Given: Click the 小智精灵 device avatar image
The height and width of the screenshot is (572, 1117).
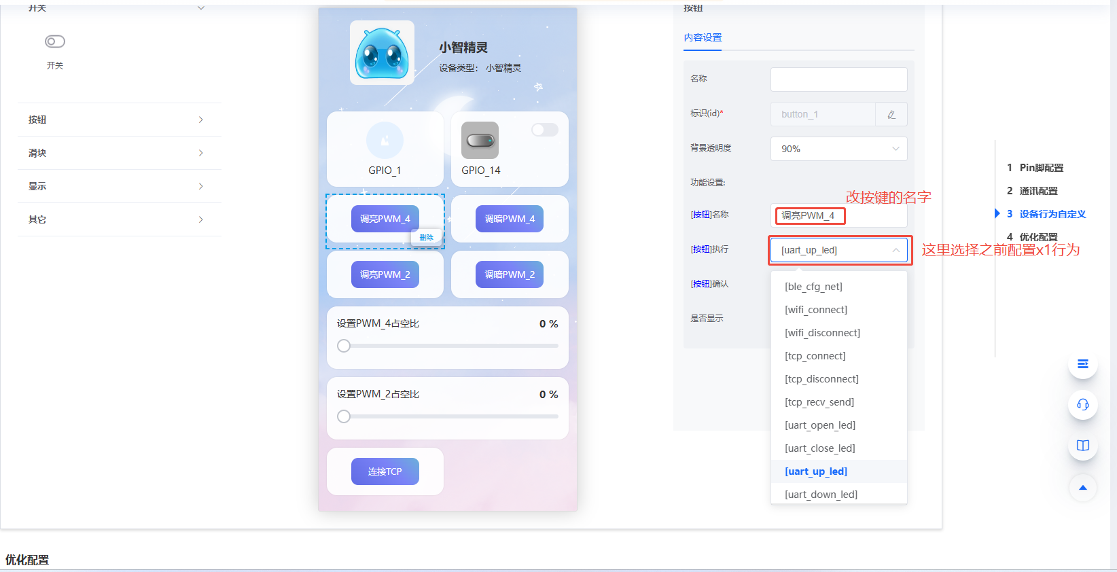Looking at the screenshot, I should [x=382, y=52].
